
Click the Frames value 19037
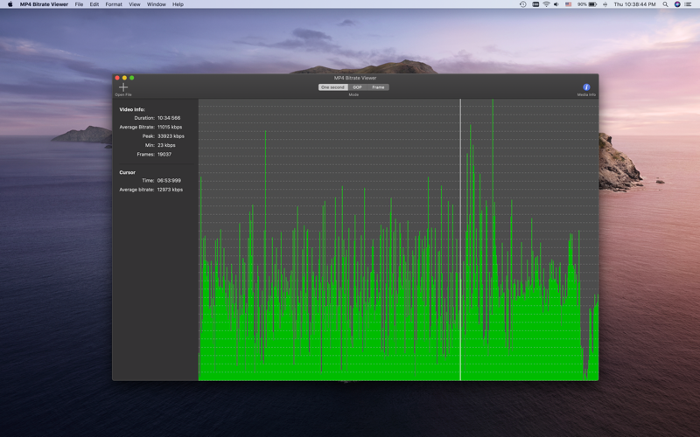pos(164,155)
